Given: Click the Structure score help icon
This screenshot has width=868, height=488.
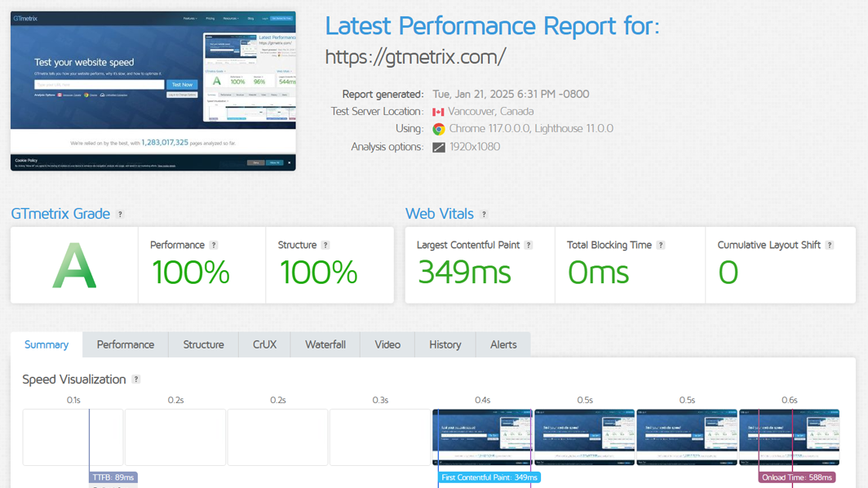Looking at the screenshot, I should (x=325, y=244).
